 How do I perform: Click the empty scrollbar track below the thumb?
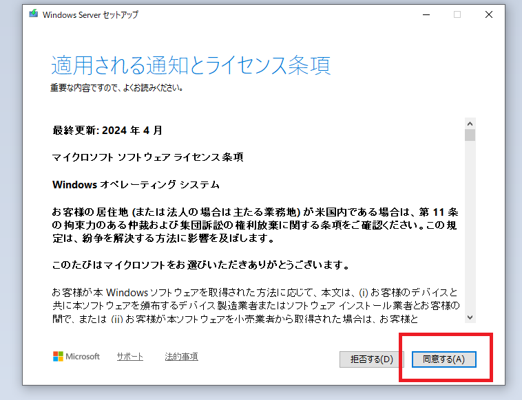tap(470, 227)
